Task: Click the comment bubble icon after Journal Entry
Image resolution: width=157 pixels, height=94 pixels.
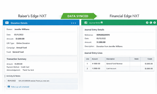Action: click(x=102, y=23)
